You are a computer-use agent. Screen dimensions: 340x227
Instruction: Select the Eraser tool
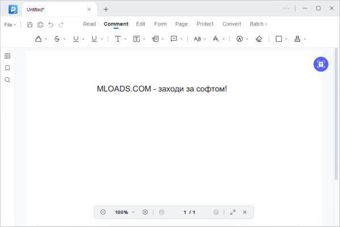coord(259,39)
